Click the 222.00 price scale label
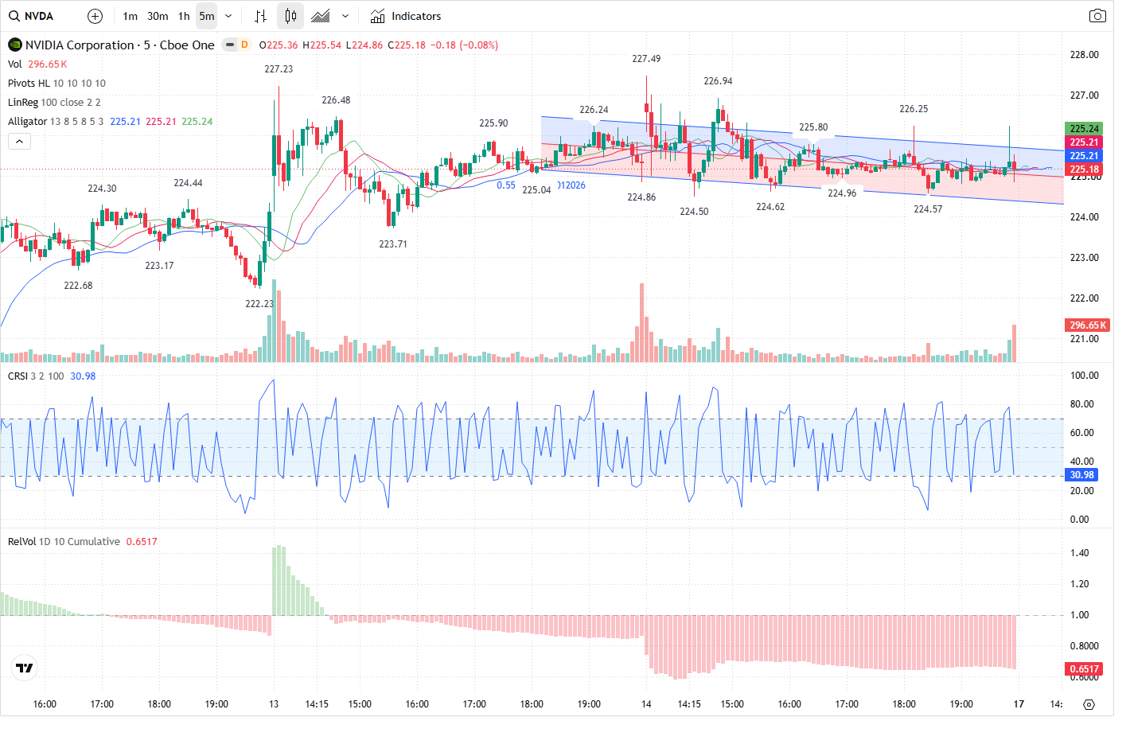Screen dimensions: 1130x756 coord(1084,298)
